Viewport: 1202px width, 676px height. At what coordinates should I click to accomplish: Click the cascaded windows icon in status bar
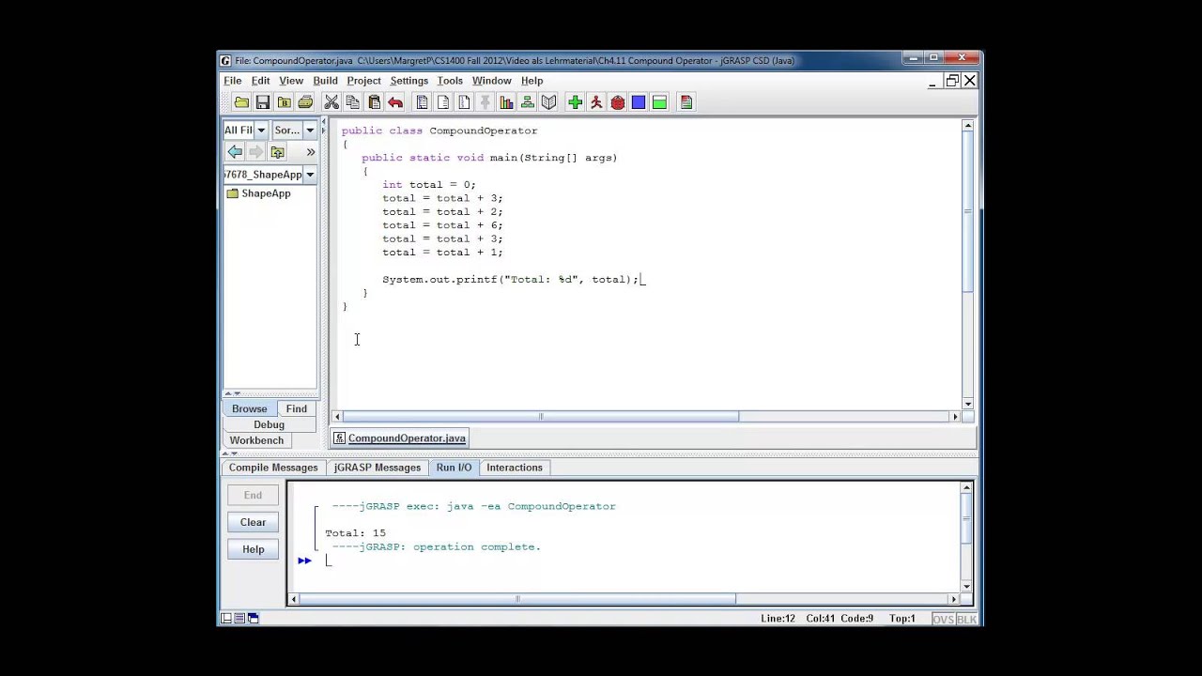[x=253, y=618]
